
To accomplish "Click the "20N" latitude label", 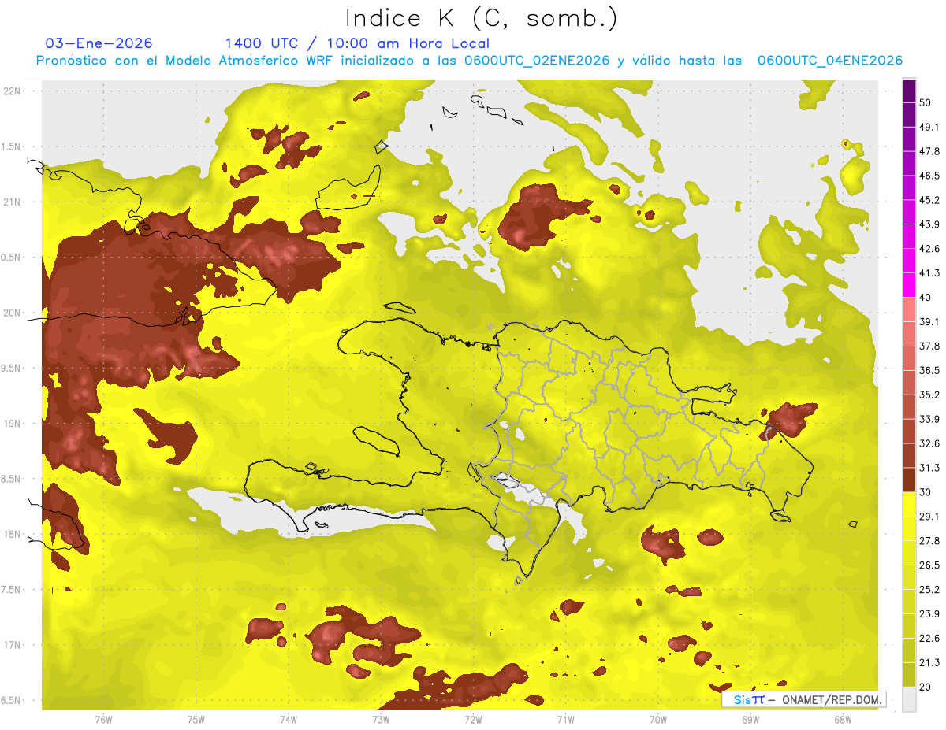I will 13,313.
